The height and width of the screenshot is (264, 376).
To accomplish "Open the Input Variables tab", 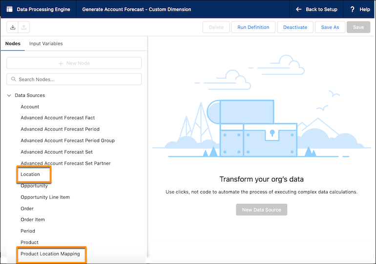I will point(46,44).
